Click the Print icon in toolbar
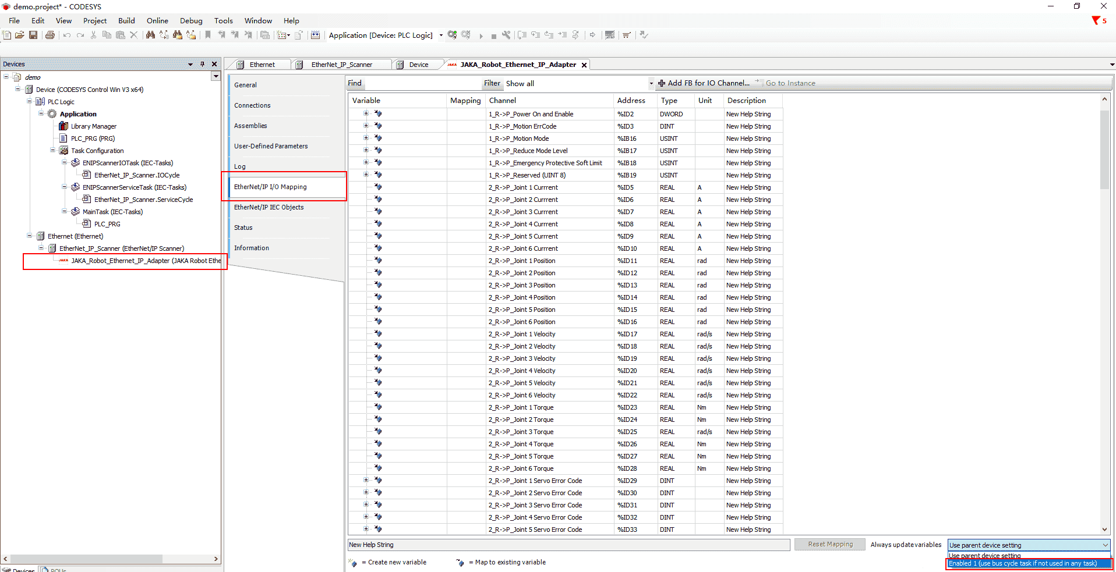The width and height of the screenshot is (1116, 572). [50, 35]
